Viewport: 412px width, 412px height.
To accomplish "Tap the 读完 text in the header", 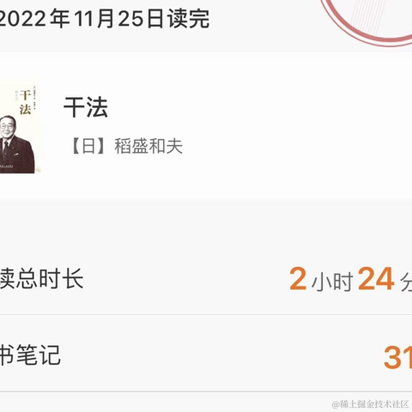I will (188, 19).
